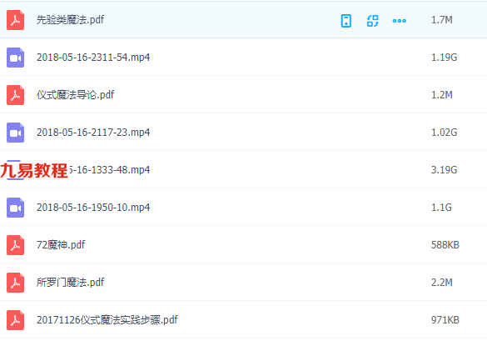Click PDF icon of 仪式魔法导论.pdf
Screen dimensions: 487x341
pos(15,95)
